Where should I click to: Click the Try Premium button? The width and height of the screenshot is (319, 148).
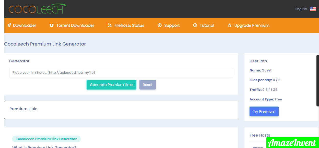[264, 111]
